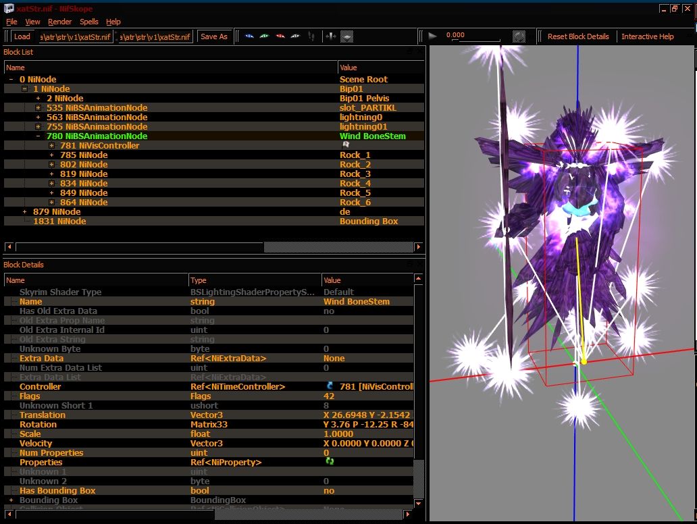The width and height of the screenshot is (697, 524).
Task: Click Block Details scroll down arrow
Action: 418,503
